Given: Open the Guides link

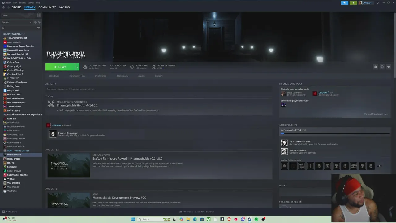Looking at the screenshot, I should click(x=141, y=76).
